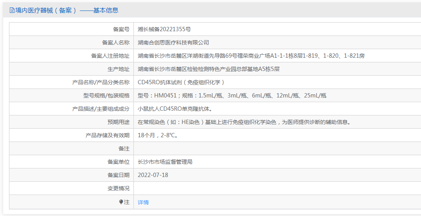This screenshot has width=421, height=216.
Task: Click company name 湖南合创思医疗科技有限公司
Action: pos(173,42)
